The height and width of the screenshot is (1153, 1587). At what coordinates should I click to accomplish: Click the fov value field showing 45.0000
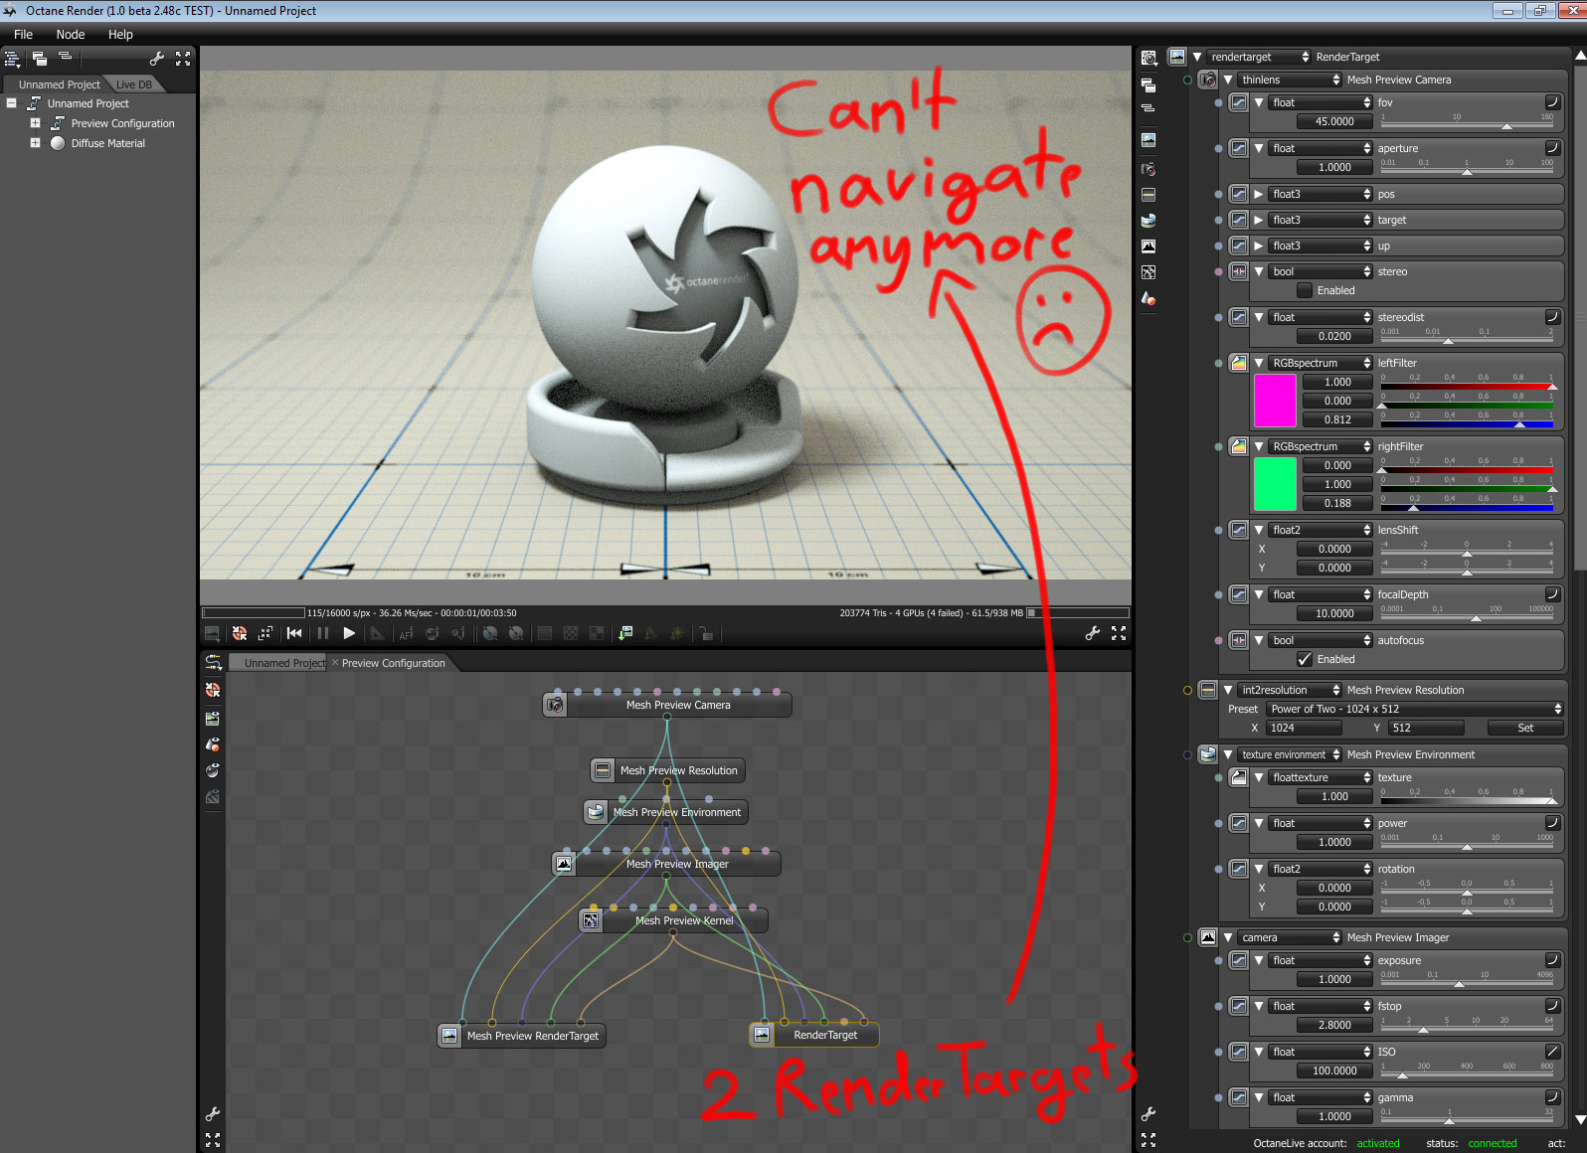1334,121
